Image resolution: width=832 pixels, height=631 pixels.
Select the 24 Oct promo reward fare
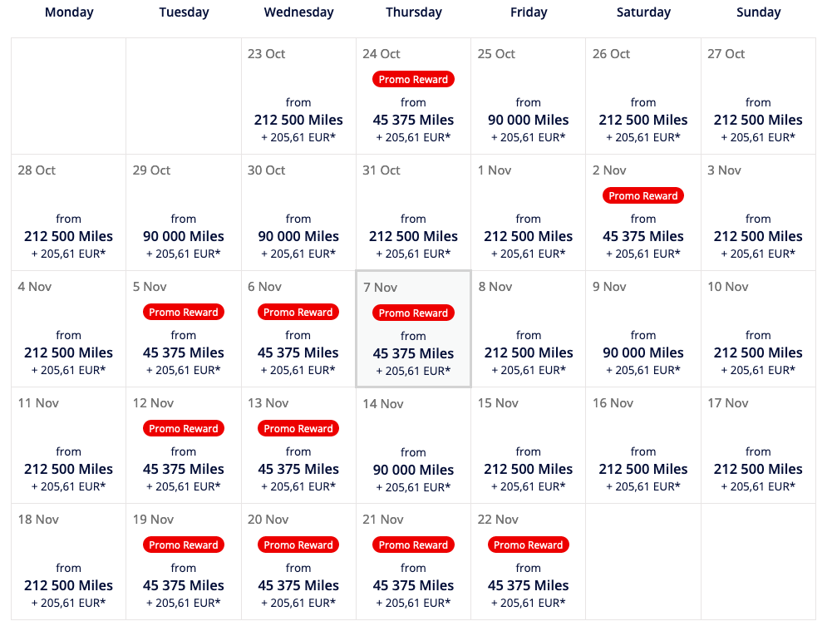[413, 96]
